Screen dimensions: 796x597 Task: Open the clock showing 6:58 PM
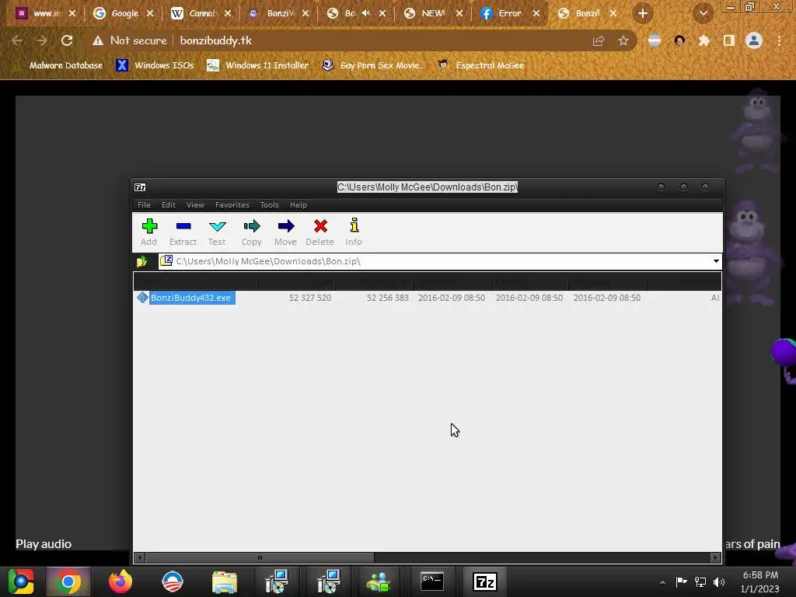760,581
